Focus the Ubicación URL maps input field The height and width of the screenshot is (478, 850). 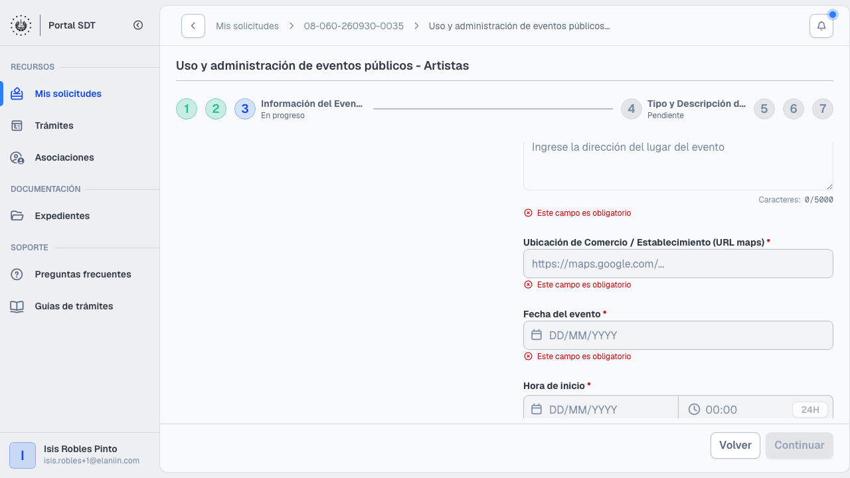[x=678, y=264]
